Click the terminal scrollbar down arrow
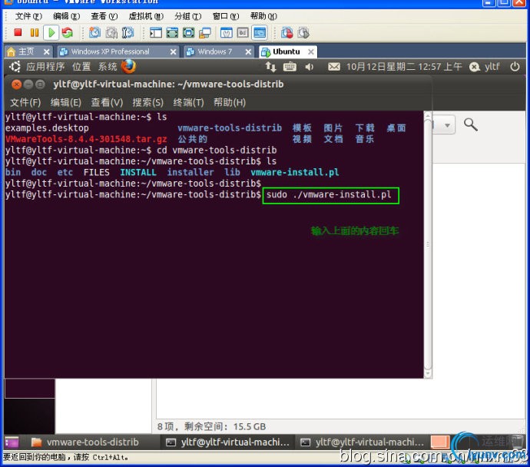This screenshot has height=467, width=530. point(428,374)
